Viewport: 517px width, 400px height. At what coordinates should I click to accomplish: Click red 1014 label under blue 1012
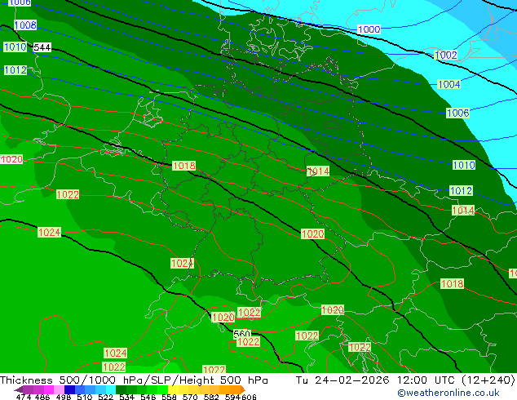463,211
